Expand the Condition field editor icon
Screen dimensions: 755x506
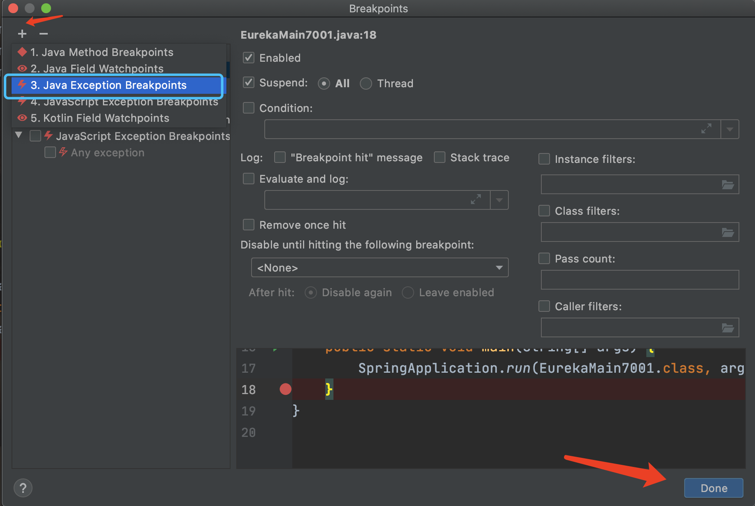coord(706,129)
